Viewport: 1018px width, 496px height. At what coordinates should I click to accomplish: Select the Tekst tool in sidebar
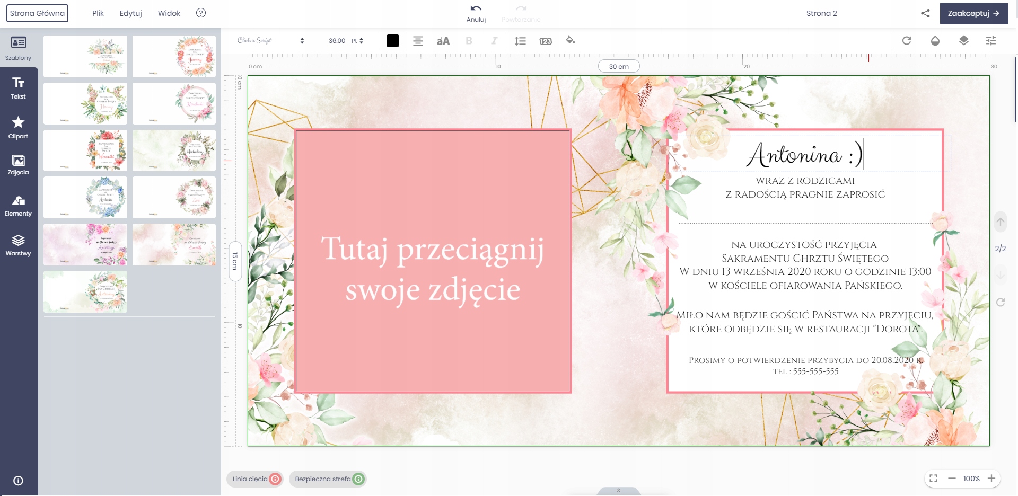point(19,87)
